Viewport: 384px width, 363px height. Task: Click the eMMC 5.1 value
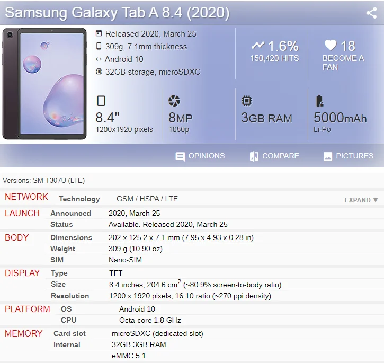(x=129, y=356)
